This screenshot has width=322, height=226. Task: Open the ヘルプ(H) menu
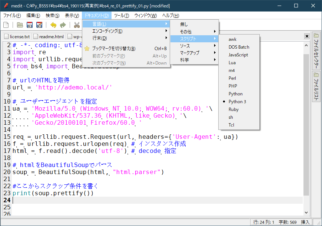click(x=171, y=16)
